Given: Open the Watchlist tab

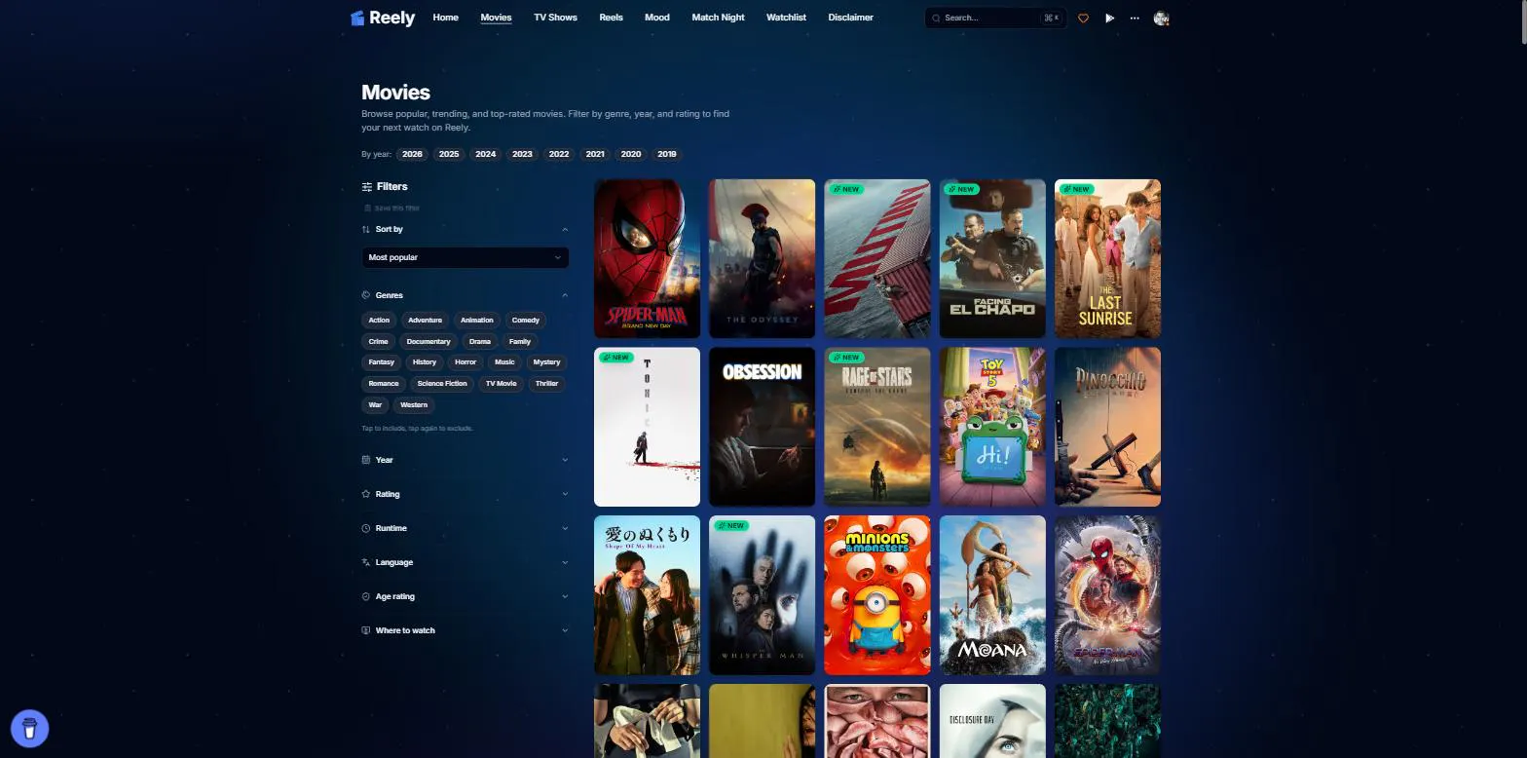Looking at the screenshot, I should (786, 18).
